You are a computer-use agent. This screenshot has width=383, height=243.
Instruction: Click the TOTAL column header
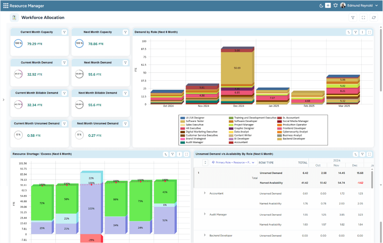[303, 163]
